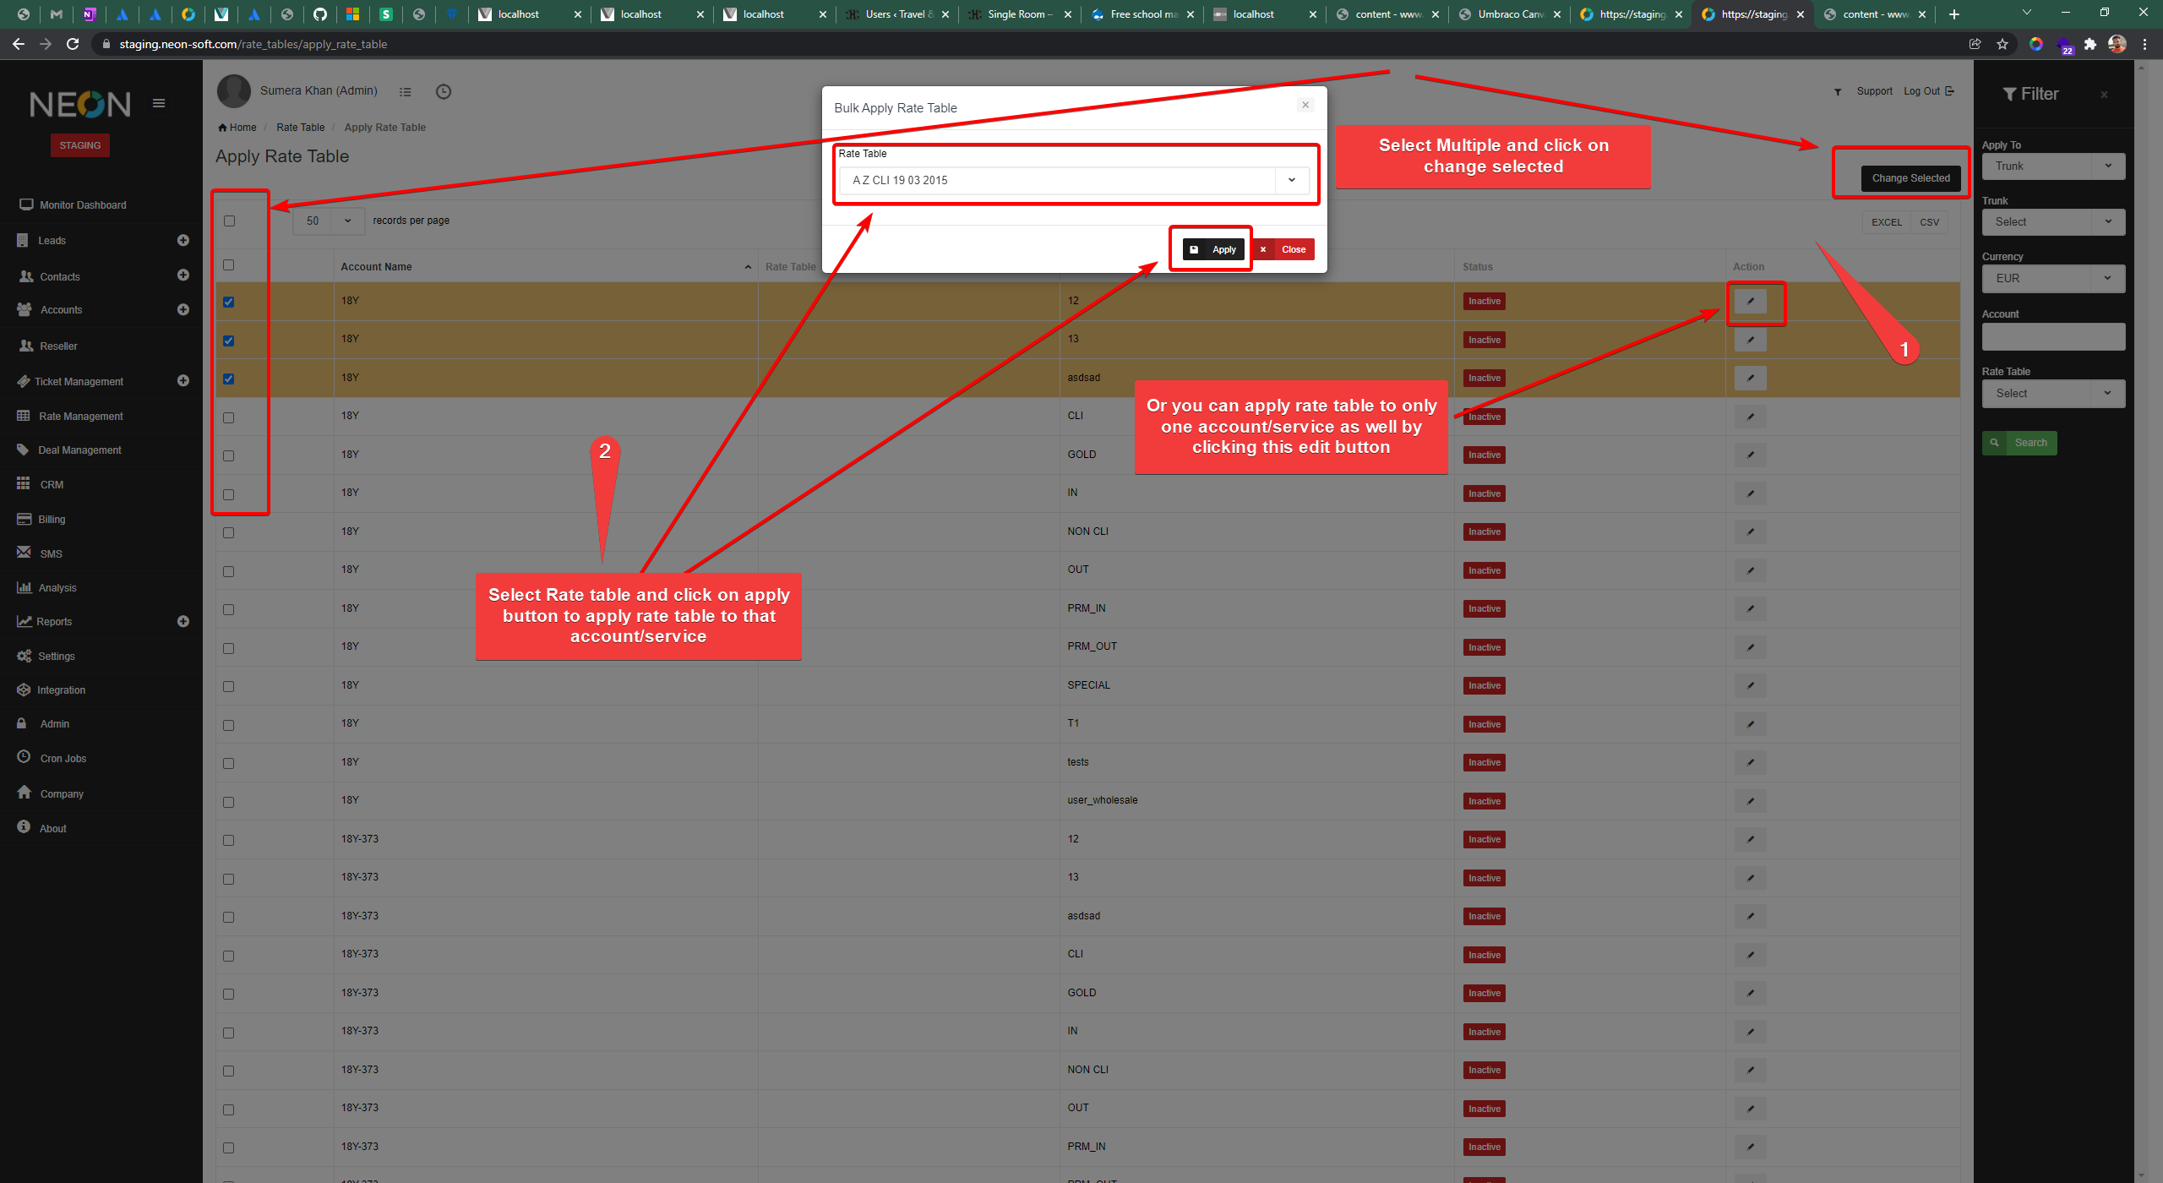This screenshot has height=1183, width=2163.
Task: Uncheck the first 18Y row checkbox
Action: coord(229,302)
